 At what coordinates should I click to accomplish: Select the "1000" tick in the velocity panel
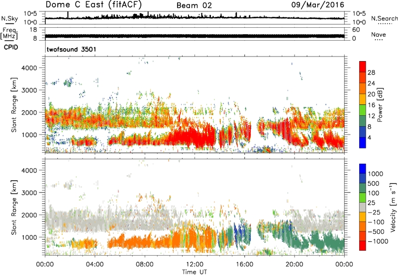pos(29,237)
